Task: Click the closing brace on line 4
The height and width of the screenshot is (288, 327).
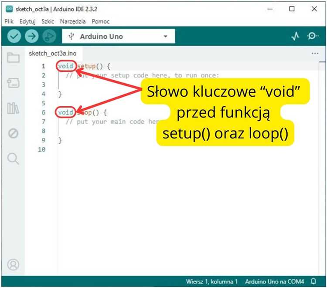Action: pyautogui.click(x=60, y=94)
